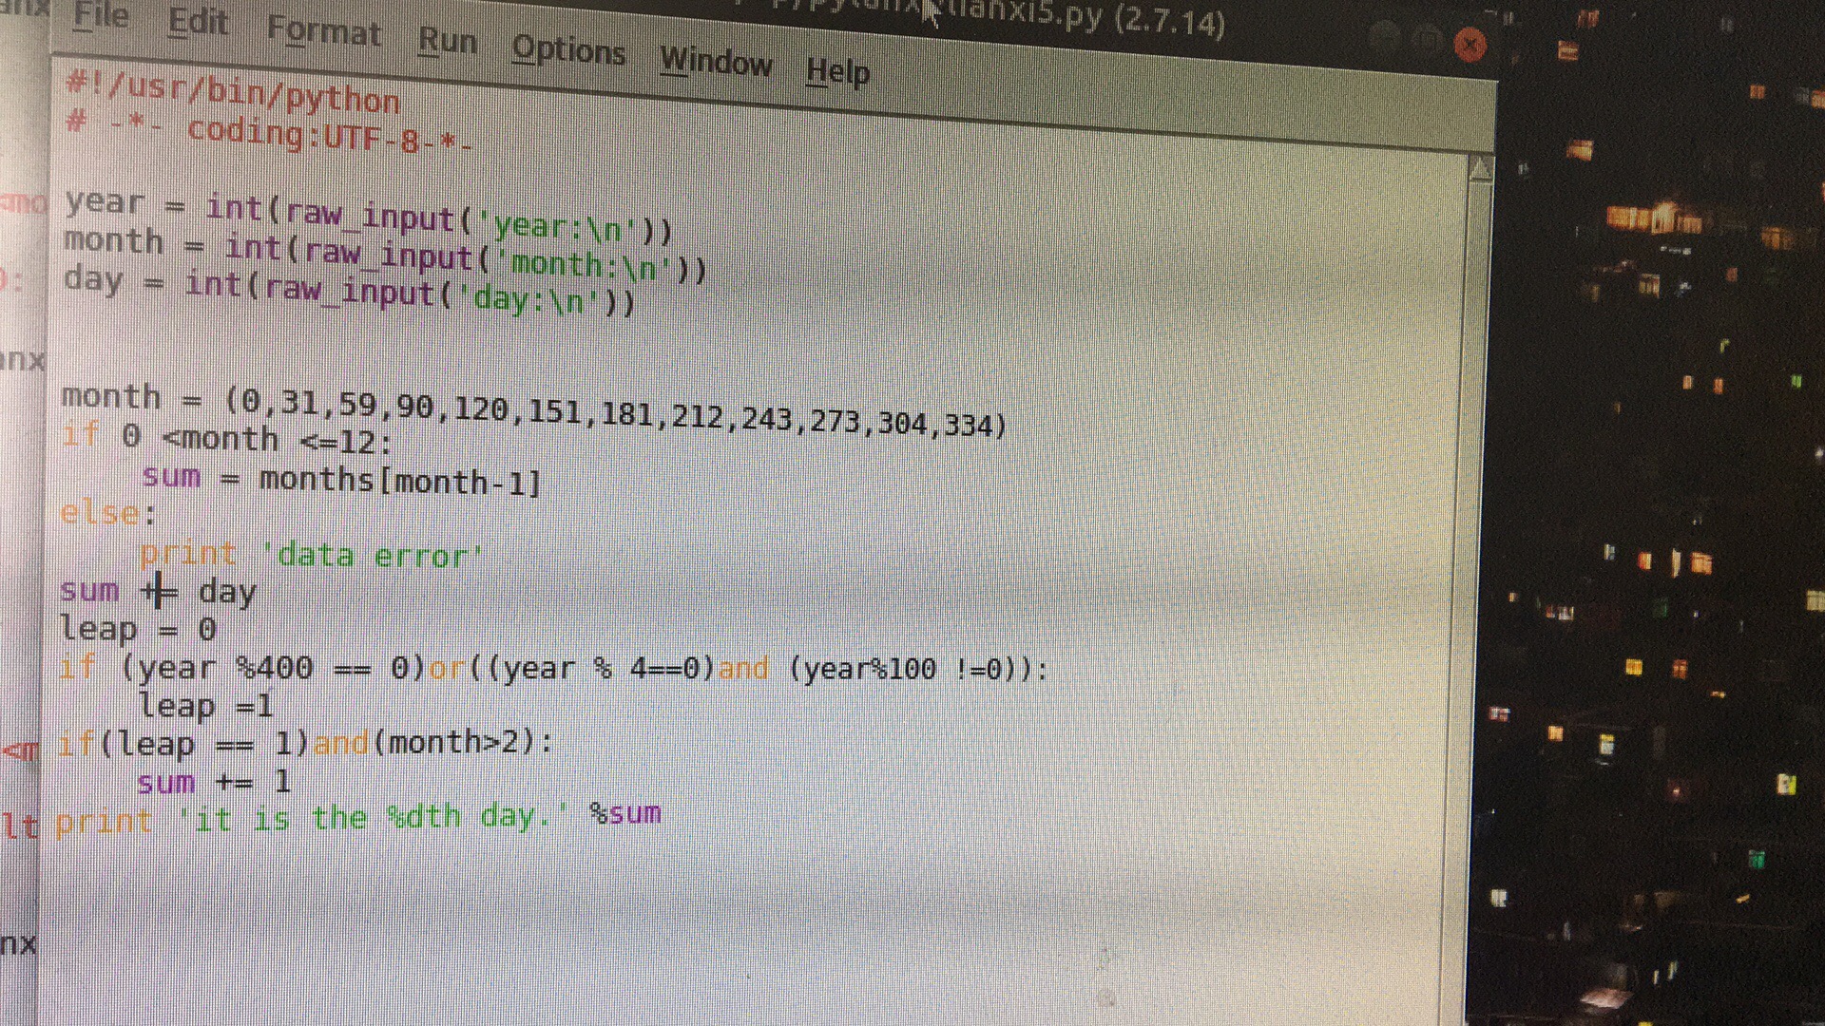This screenshot has height=1026, width=1825.
Task: Click the final print statement's '%sum'
Action: click(x=624, y=814)
